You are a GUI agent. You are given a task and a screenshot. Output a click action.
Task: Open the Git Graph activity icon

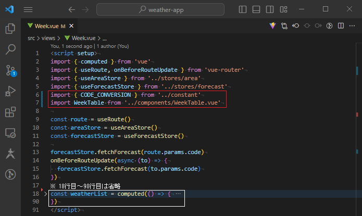[x=10, y=174]
